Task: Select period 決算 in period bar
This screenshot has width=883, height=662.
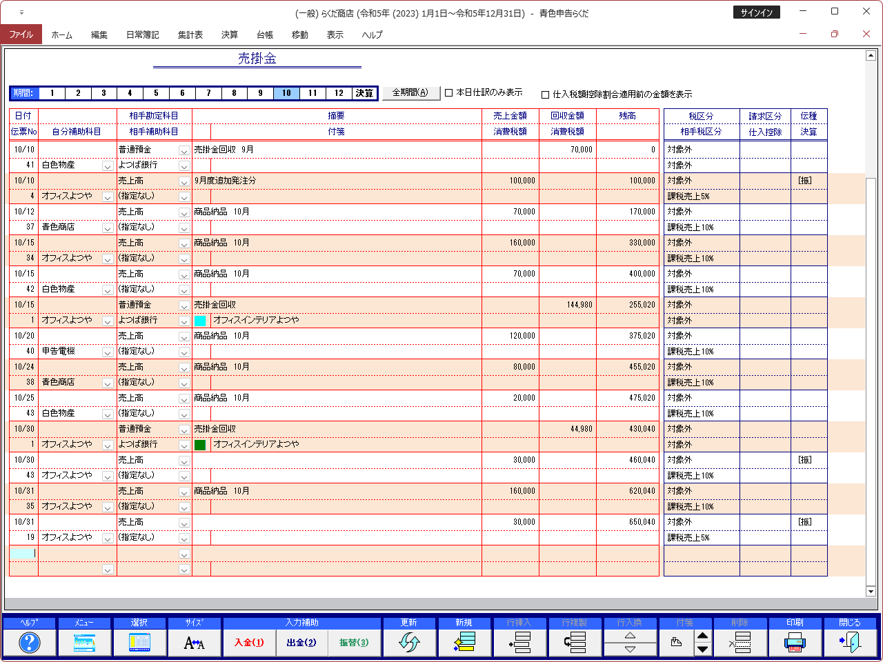Action: pyautogui.click(x=364, y=93)
